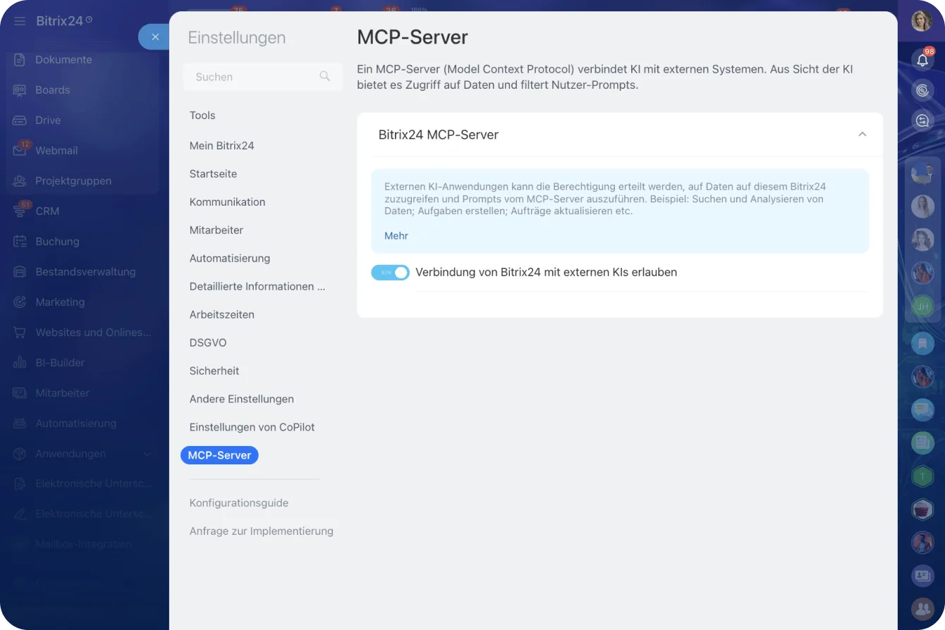Expand the Anwendungen chevron in left sidebar
The width and height of the screenshot is (945, 630).
click(x=147, y=455)
